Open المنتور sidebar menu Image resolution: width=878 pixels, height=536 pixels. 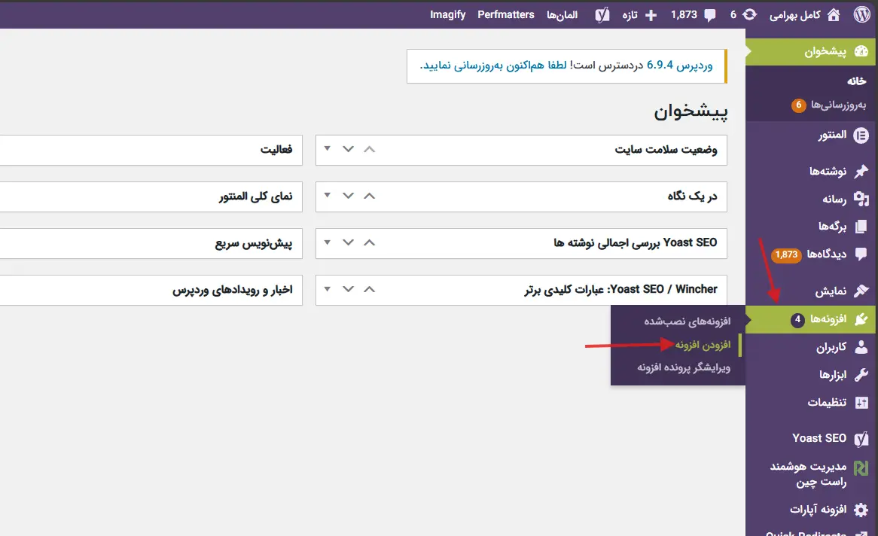812,136
